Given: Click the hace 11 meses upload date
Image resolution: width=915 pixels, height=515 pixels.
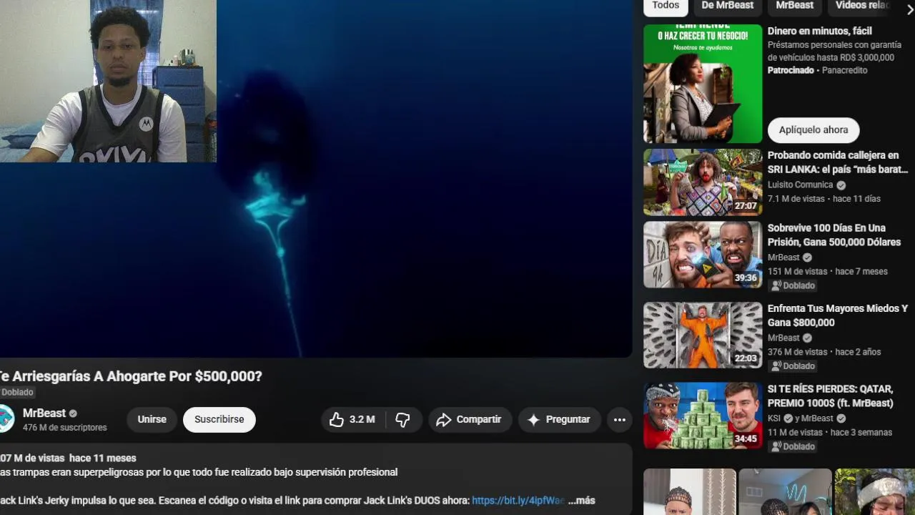Looking at the screenshot, I should tap(102, 458).
